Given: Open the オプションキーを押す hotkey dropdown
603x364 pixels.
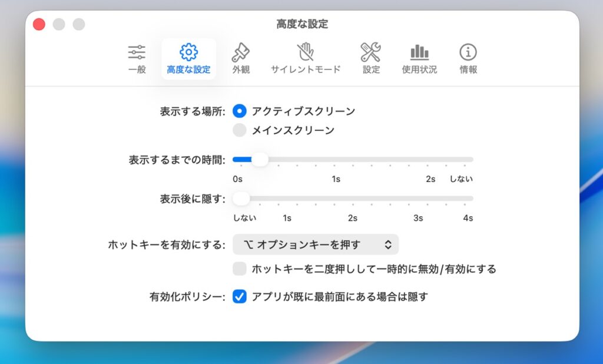Looking at the screenshot, I should [315, 244].
